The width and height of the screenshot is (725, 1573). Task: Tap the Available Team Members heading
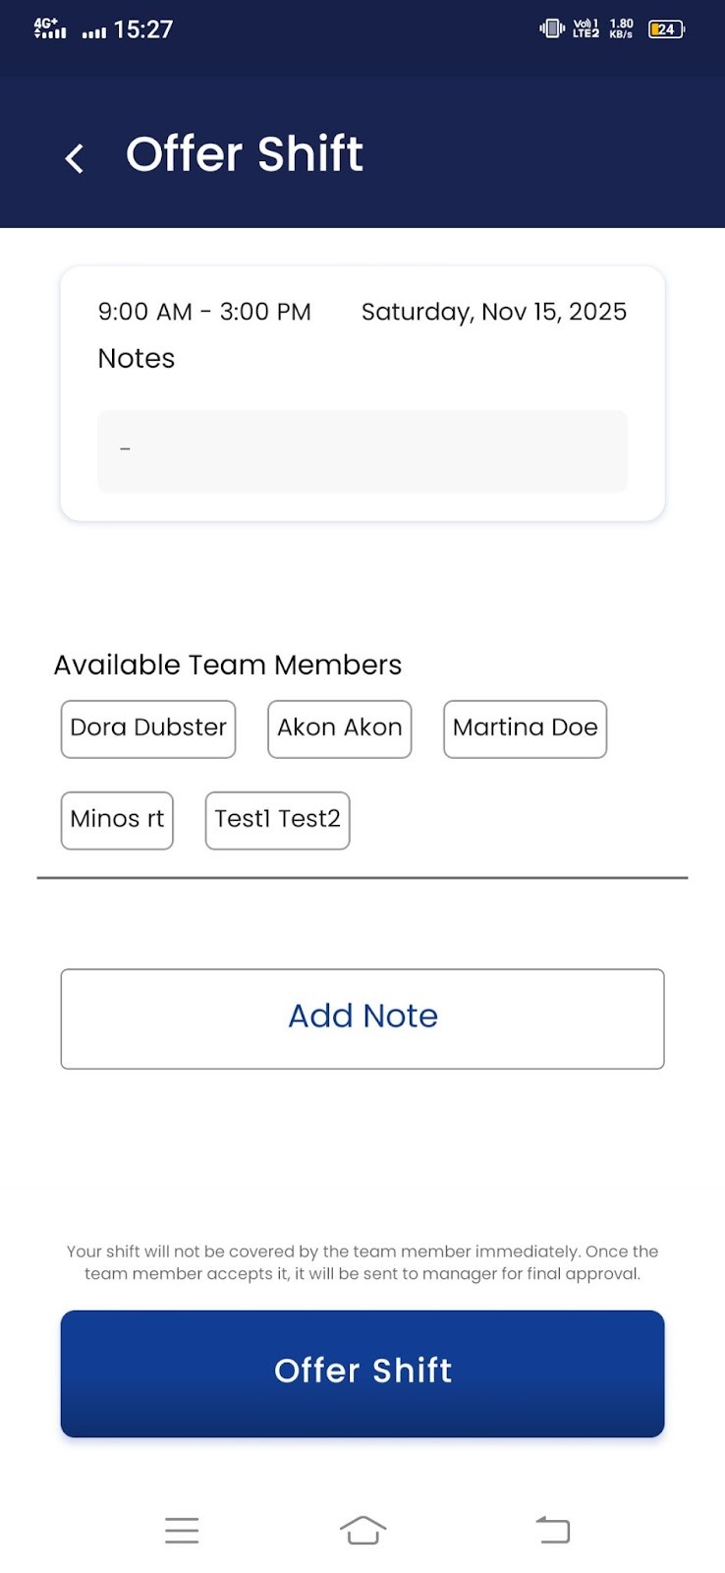coord(228,665)
